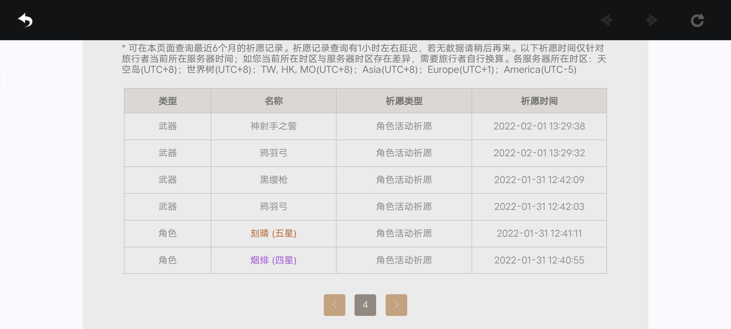Click the 烟绯 (四星) character entry

tap(274, 260)
